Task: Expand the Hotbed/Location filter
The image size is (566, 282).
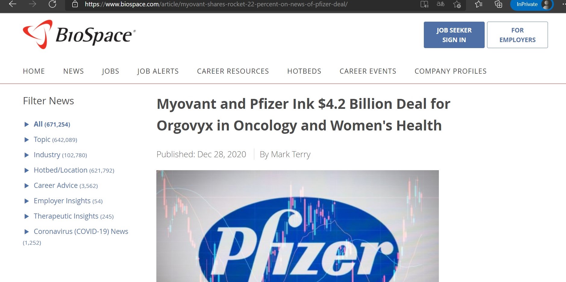Action: [x=27, y=170]
